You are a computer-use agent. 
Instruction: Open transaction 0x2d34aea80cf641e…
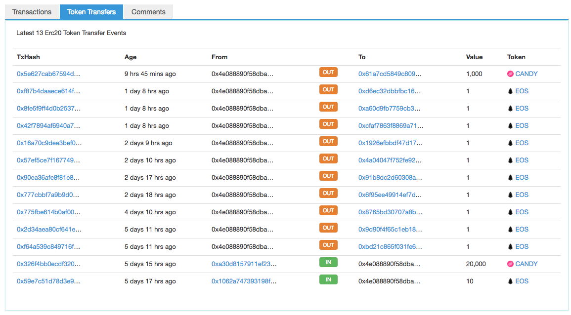tap(49, 230)
